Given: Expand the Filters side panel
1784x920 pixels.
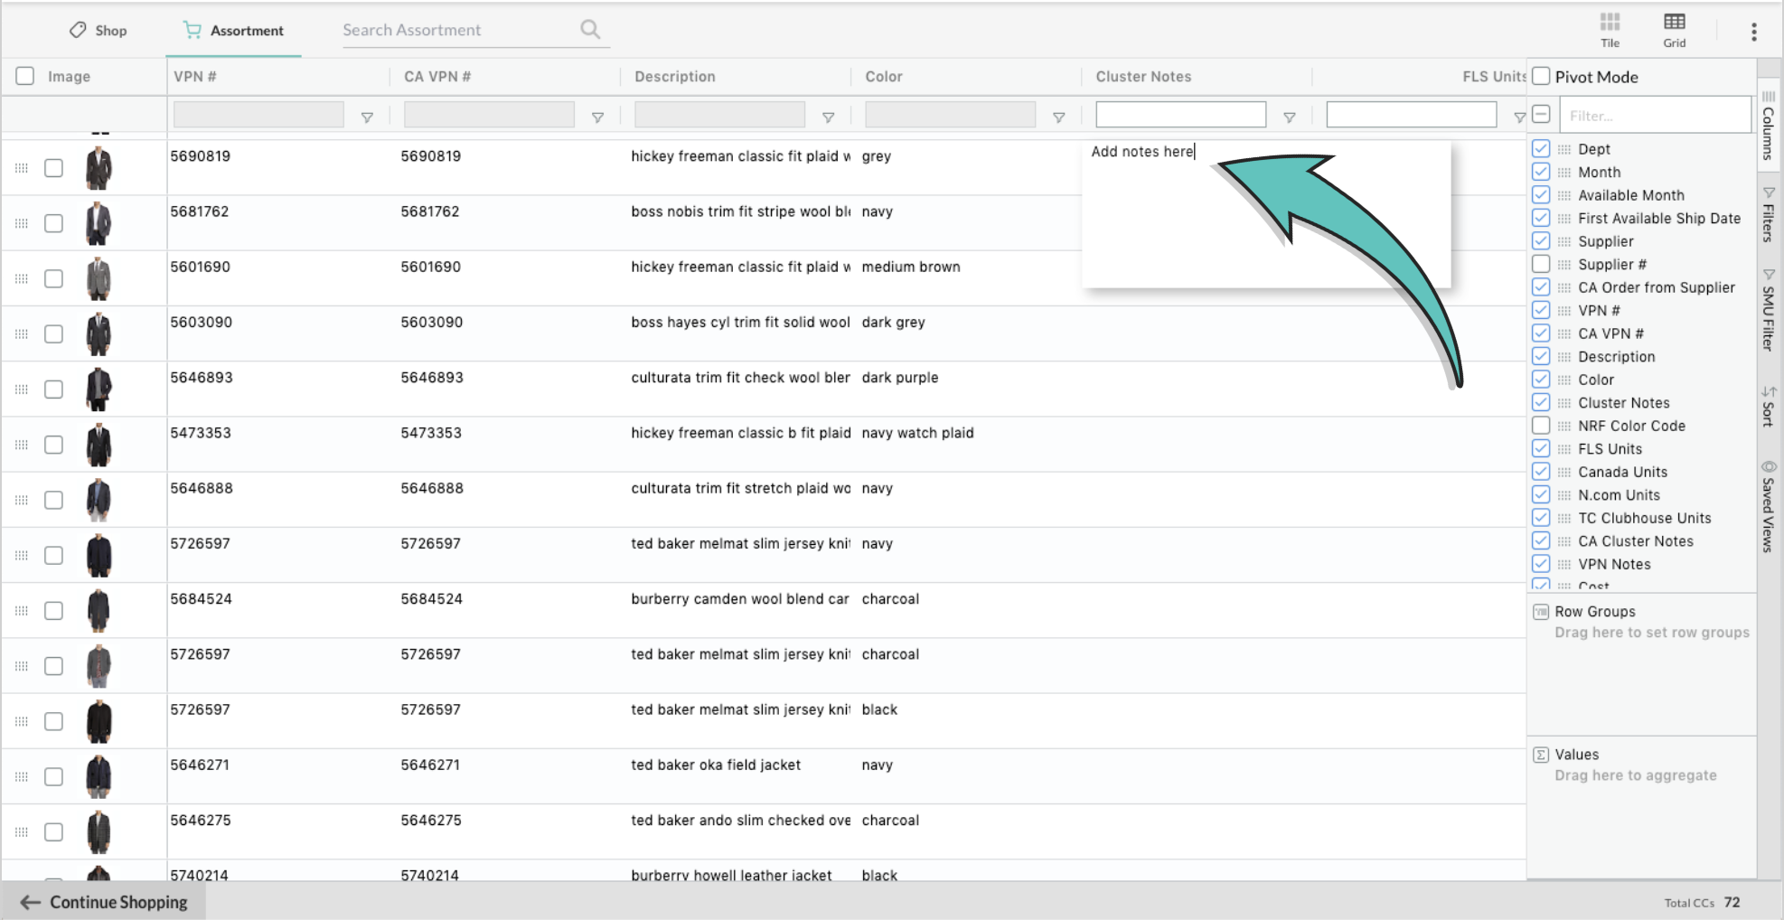Looking at the screenshot, I should click(1769, 217).
